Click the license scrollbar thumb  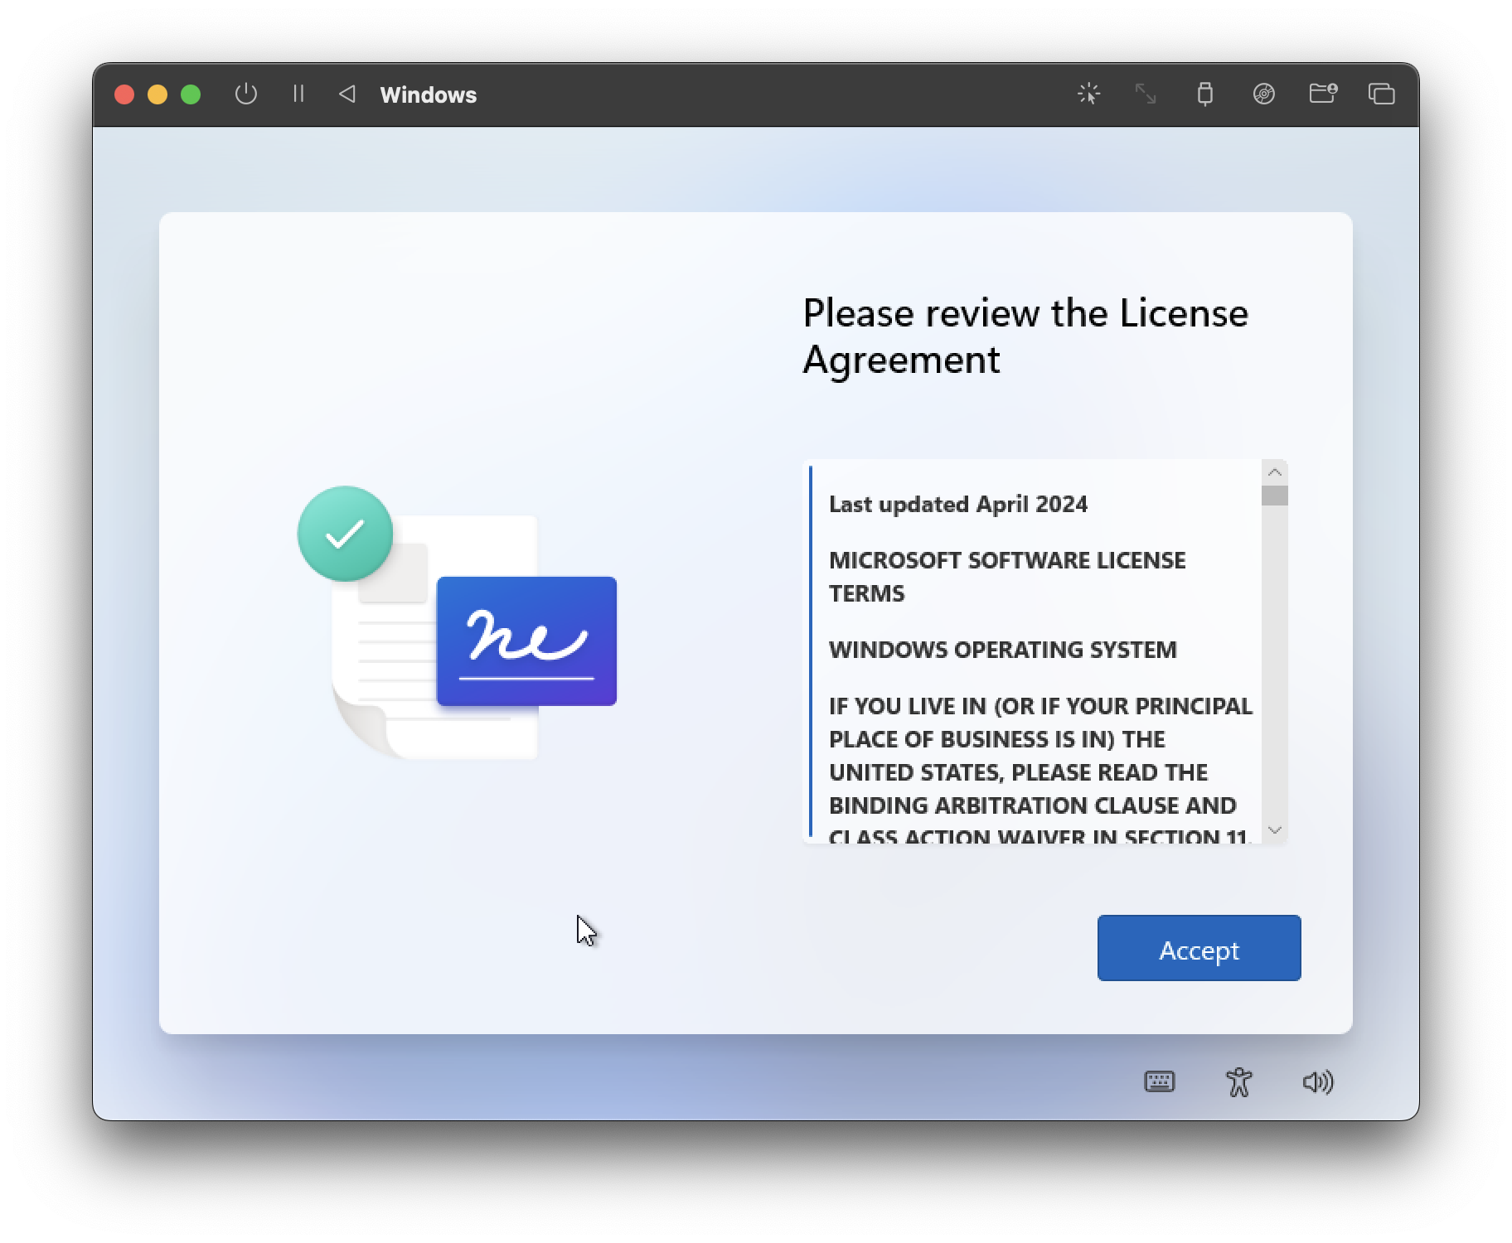pos(1275,496)
